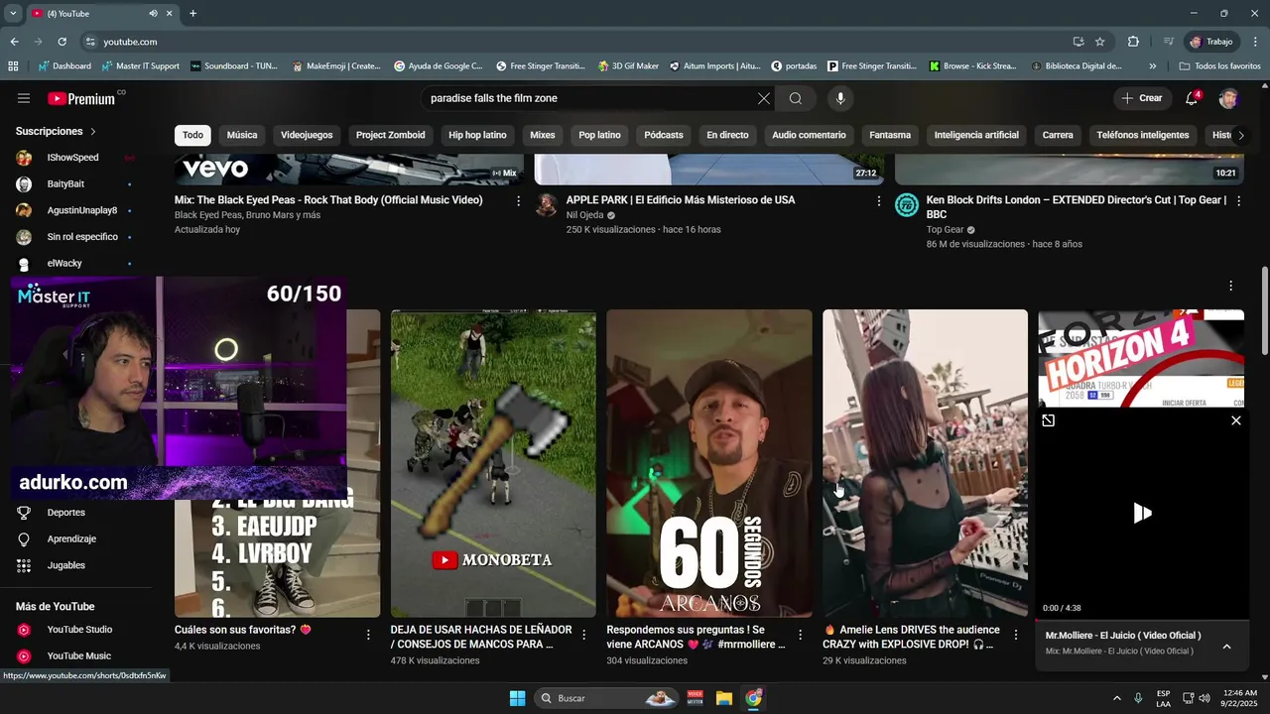The width and height of the screenshot is (1270, 714).
Task: Open the YouTube hamburger guide menu
Action: 24,98
